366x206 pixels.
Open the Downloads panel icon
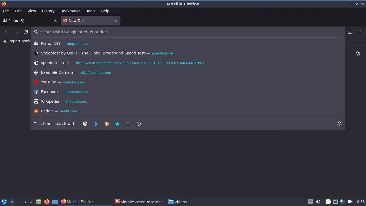click(350, 32)
